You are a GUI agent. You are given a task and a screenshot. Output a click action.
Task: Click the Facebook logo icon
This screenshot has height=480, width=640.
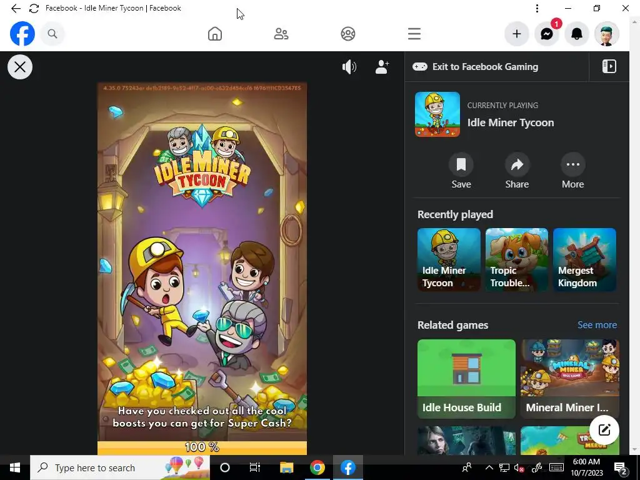(22, 34)
